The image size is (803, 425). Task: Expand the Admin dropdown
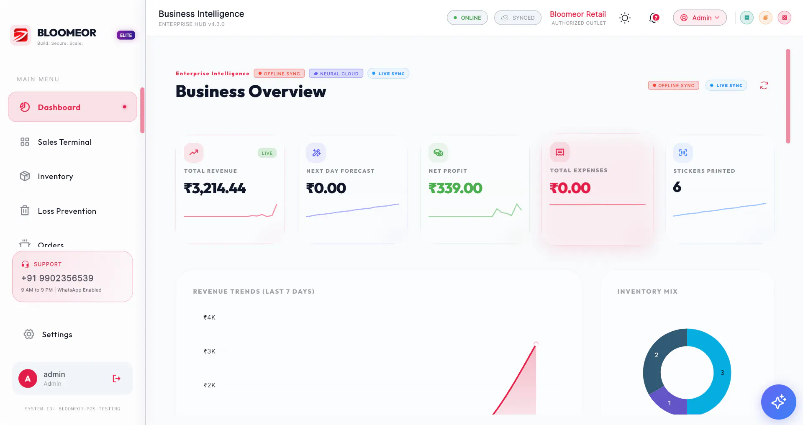700,18
